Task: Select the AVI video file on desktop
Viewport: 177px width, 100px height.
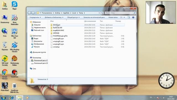Action: pyautogui.click(x=14, y=88)
